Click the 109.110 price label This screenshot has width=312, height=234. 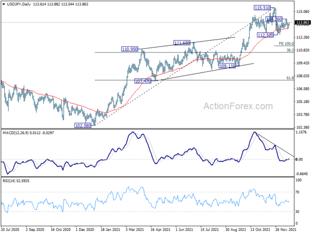tap(227, 66)
